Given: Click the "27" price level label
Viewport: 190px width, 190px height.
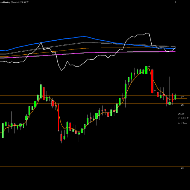Looking at the screenshot, I should (182, 97).
